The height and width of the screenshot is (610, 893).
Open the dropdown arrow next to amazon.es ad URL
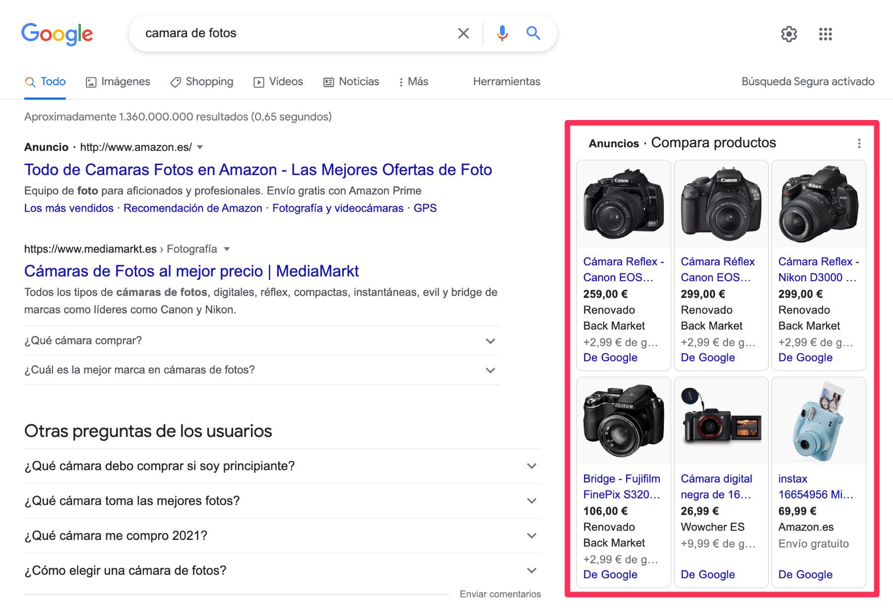(200, 147)
